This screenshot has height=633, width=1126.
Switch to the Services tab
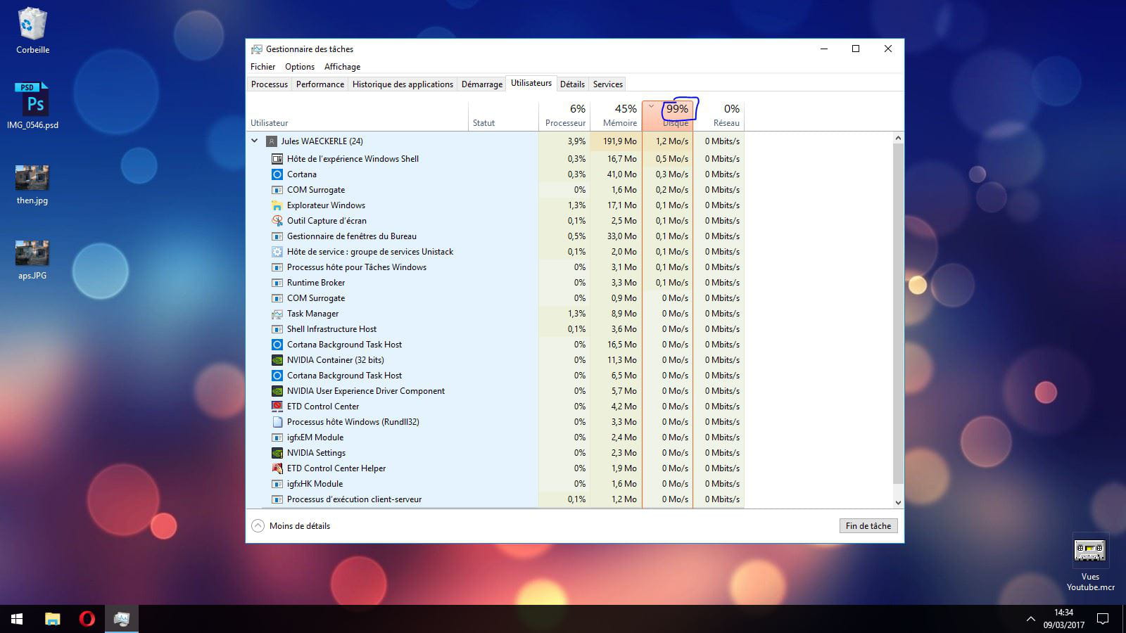(608, 84)
